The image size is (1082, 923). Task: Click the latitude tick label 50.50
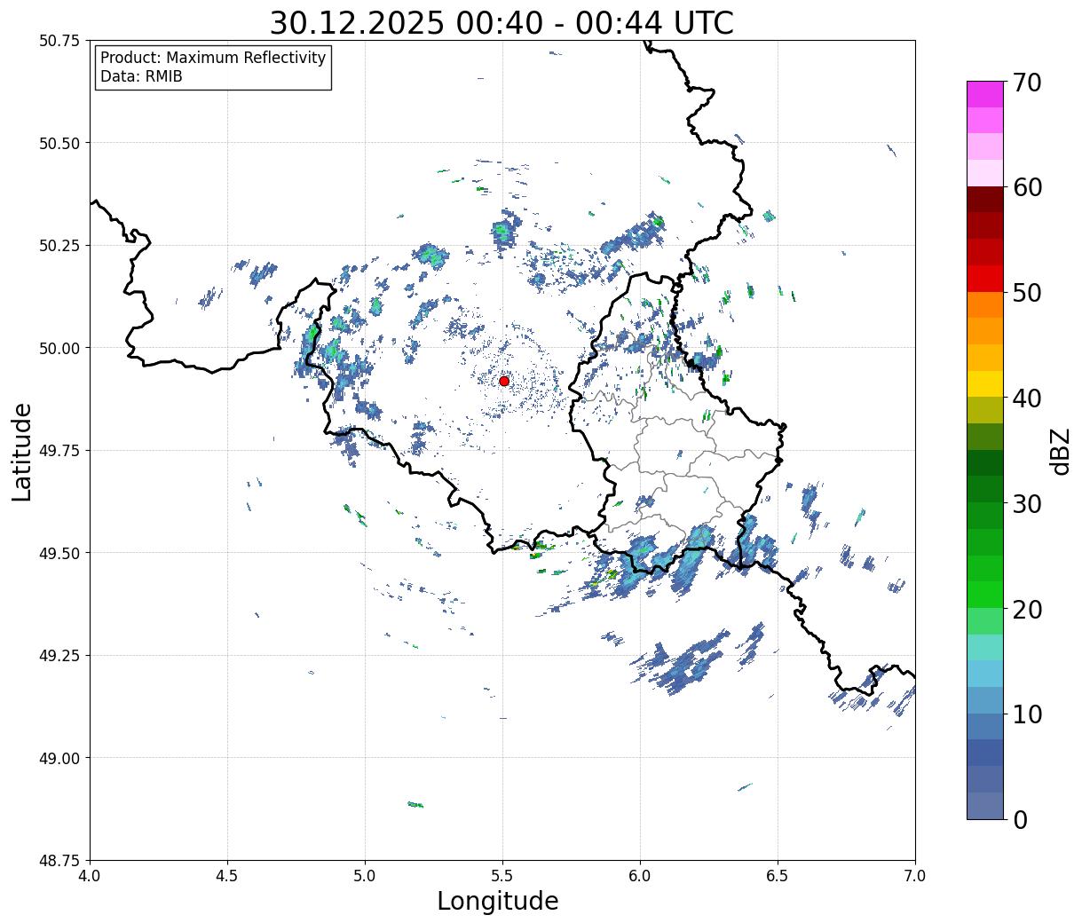[59, 143]
